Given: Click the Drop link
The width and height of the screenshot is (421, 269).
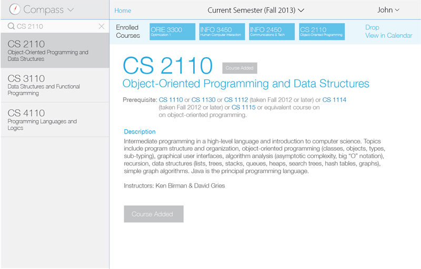Looking at the screenshot, I should 372,27.
